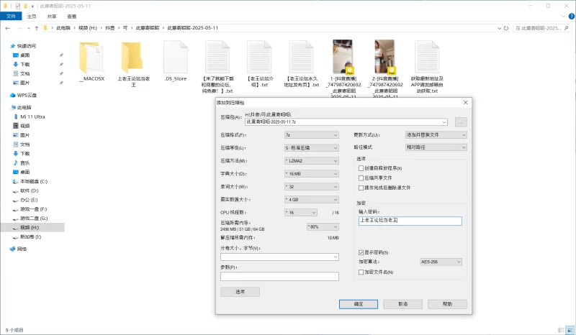Click the 音乐 music note icon
The width and height of the screenshot is (576, 335).
point(15,162)
